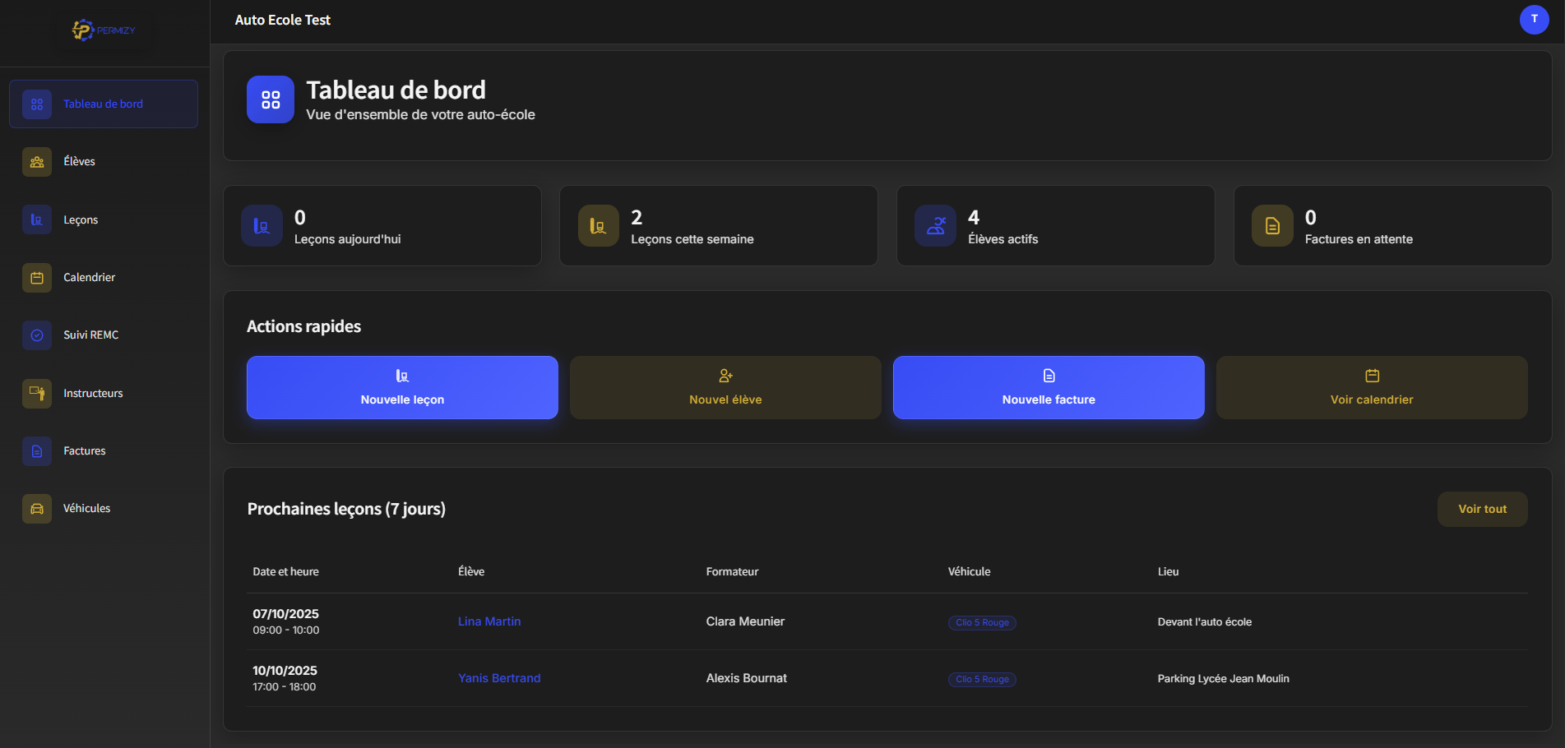Open the Factures document icon
The width and height of the screenshot is (1565, 748).
37,451
